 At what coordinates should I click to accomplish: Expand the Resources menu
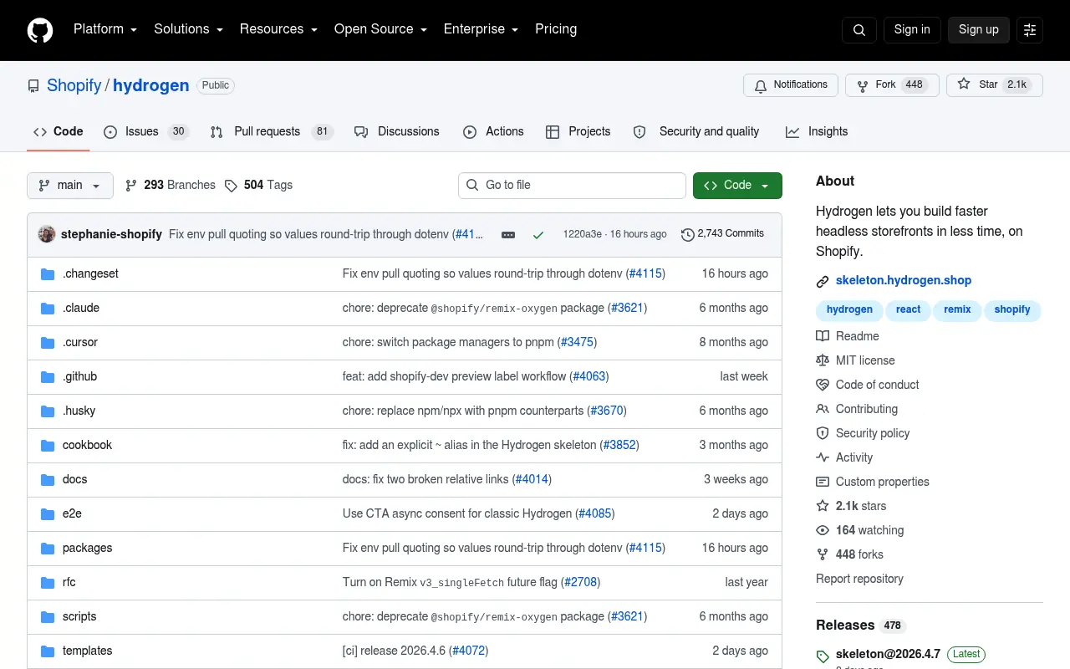click(278, 29)
